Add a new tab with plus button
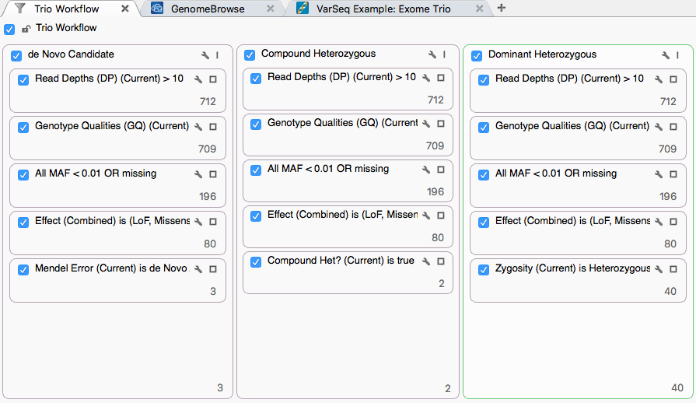696x403 pixels. (x=502, y=8)
